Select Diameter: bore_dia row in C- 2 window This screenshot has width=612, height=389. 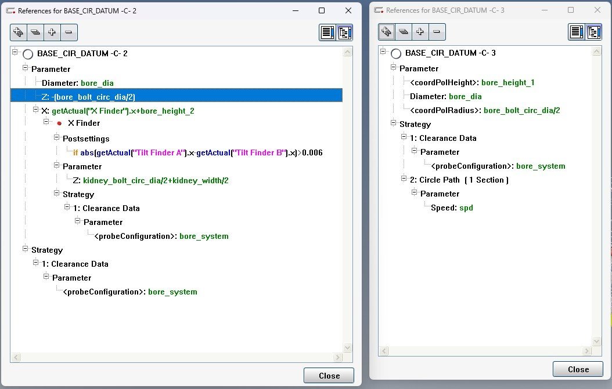[x=78, y=83]
